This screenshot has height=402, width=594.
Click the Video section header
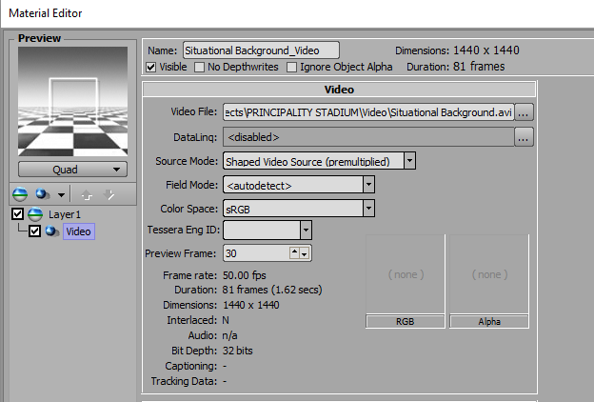coord(339,90)
